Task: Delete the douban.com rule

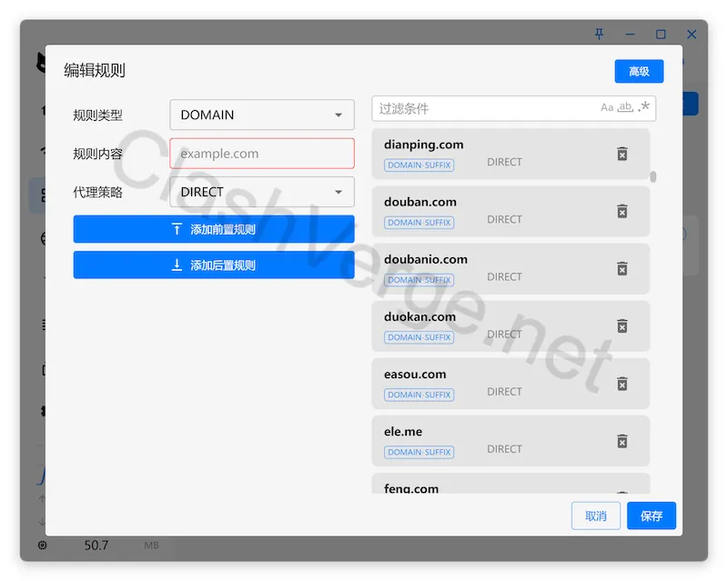Action: pos(622,211)
